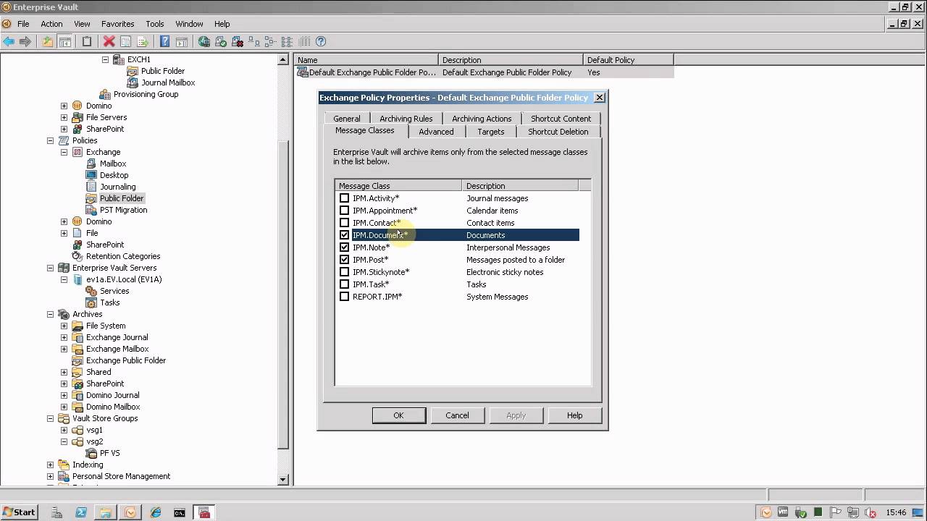
Task: Collapse the Policies tree node
Action: coord(50,140)
